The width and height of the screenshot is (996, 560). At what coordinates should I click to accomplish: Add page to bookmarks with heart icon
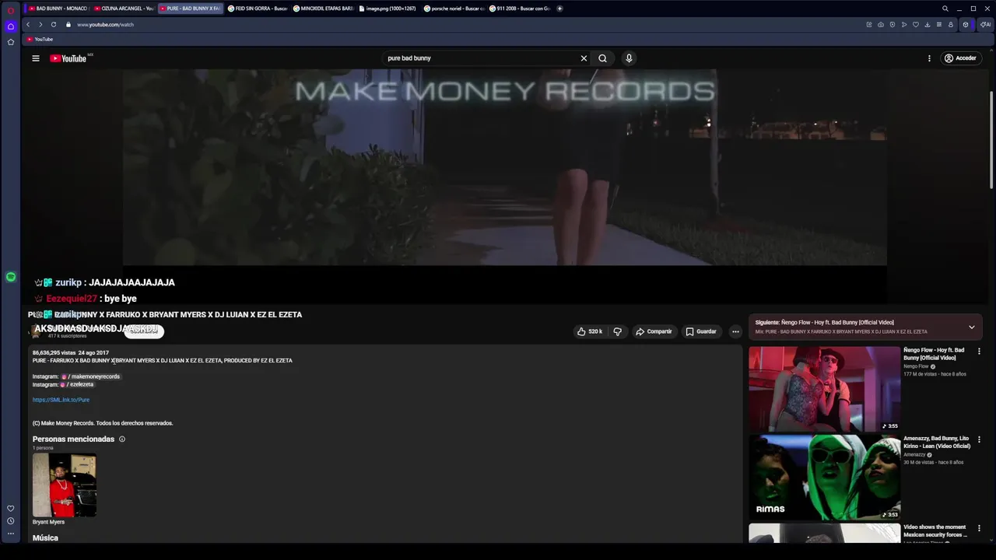916,25
